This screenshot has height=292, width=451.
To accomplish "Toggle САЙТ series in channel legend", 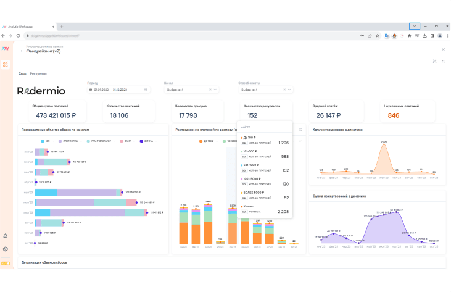I will (125, 141).
